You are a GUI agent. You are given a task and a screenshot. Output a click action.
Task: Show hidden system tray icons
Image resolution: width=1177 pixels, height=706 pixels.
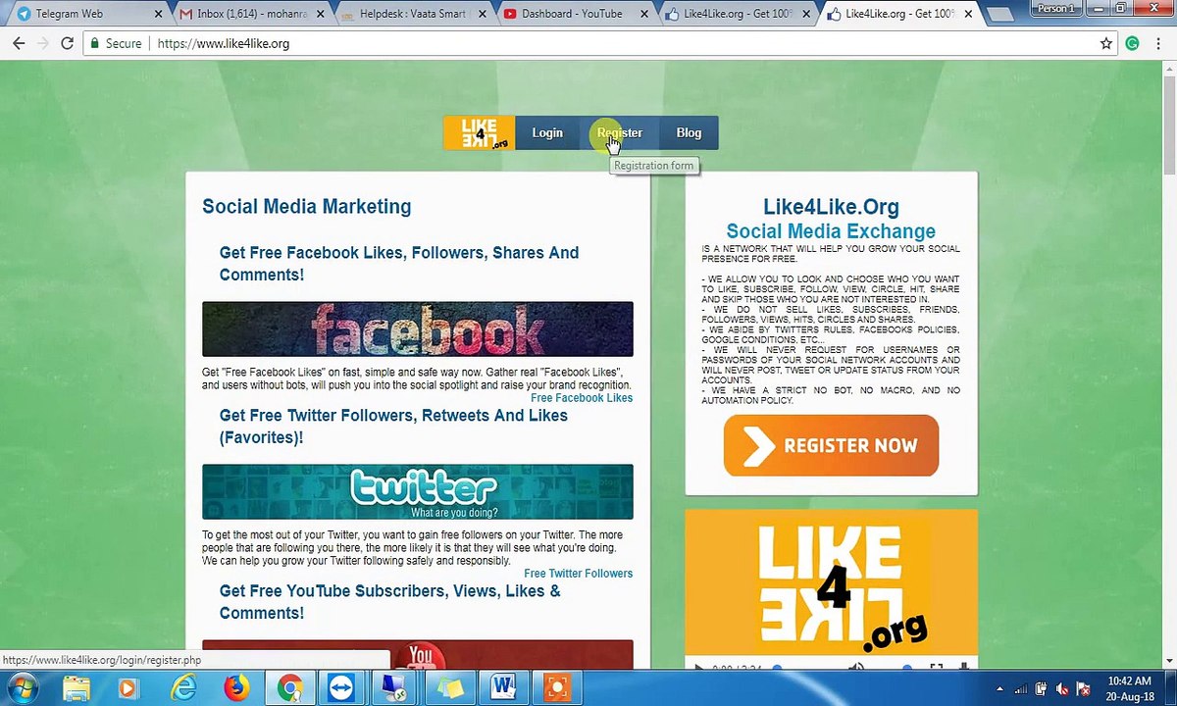point(999,689)
